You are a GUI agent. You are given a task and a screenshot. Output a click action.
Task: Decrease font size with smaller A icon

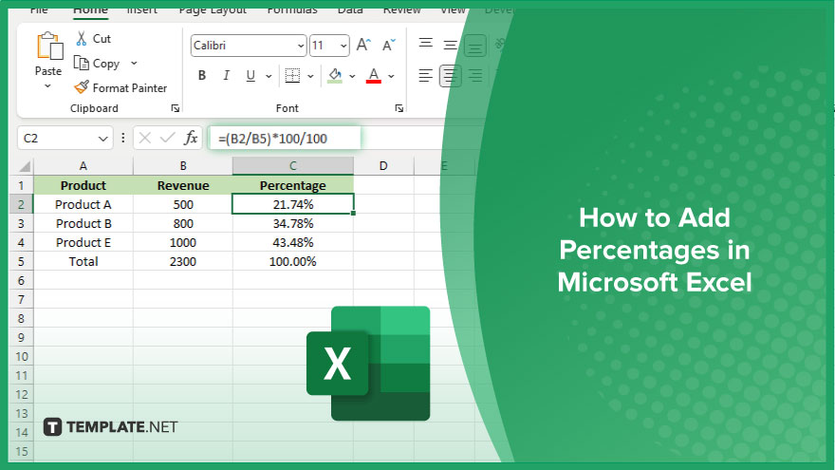click(389, 46)
